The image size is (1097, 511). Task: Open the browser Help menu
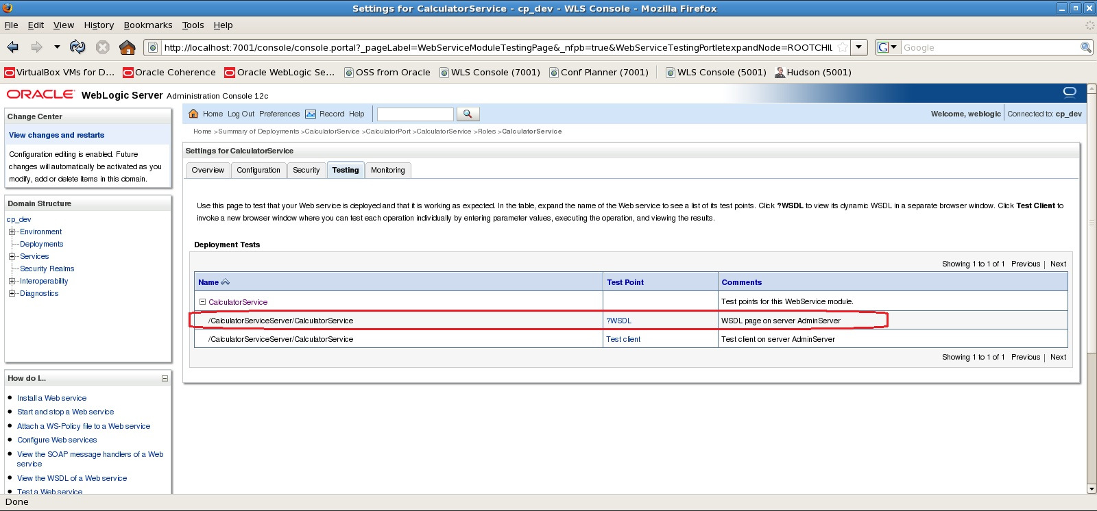click(x=223, y=25)
